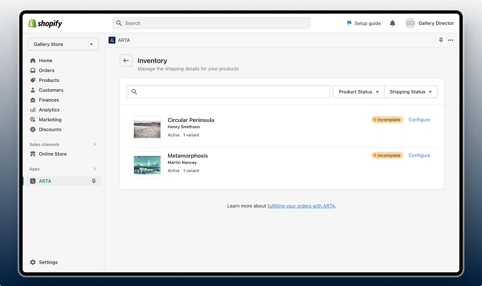
Task: Go to Orders in the sidebar
Action: [x=47, y=70]
